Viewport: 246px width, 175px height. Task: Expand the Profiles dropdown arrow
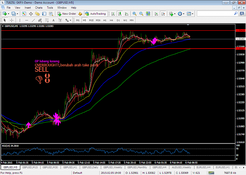coord(17,14)
